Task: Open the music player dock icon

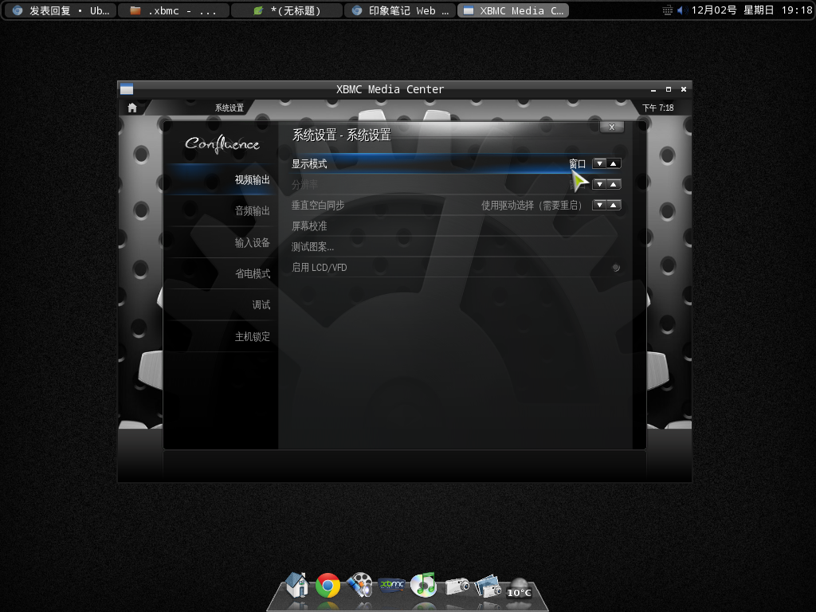Action: click(x=424, y=584)
